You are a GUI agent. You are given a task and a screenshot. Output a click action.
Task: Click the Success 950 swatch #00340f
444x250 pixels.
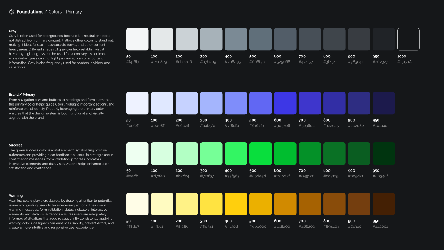[x=383, y=153]
